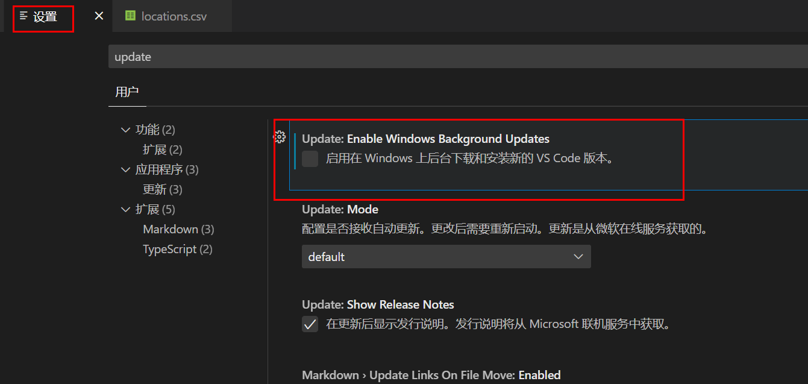Select the 用户 settings scope tab
The width and height of the screenshot is (808, 384).
point(127,92)
